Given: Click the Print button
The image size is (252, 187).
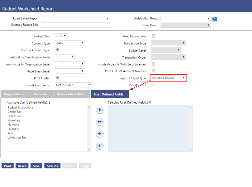Looking at the screenshot, I should (8, 166).
